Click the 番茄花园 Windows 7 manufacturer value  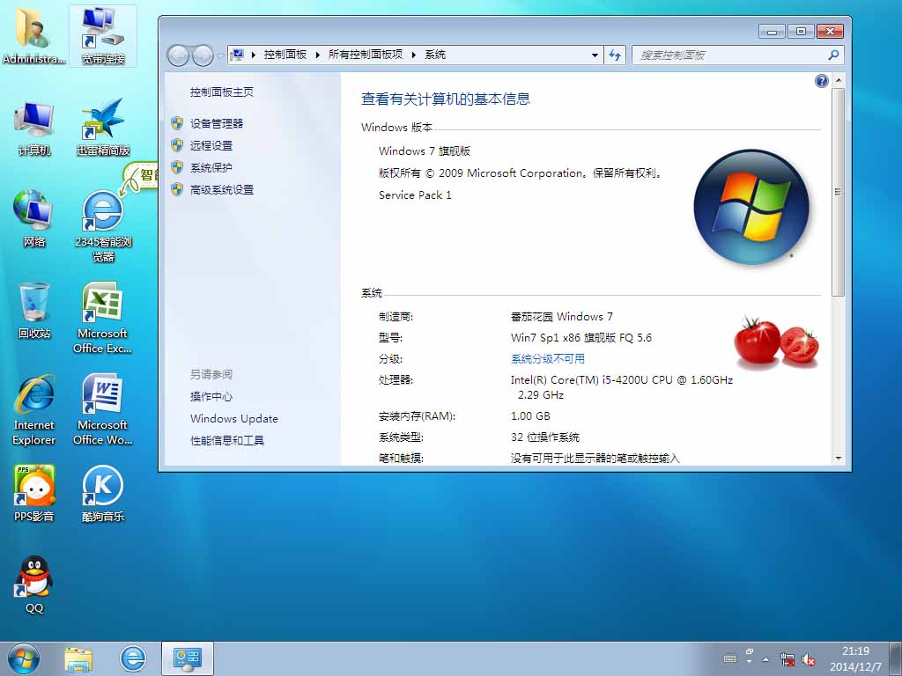click(x=561, y=317)
